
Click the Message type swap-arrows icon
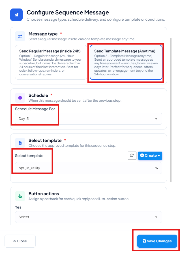(x=20, y=36)
